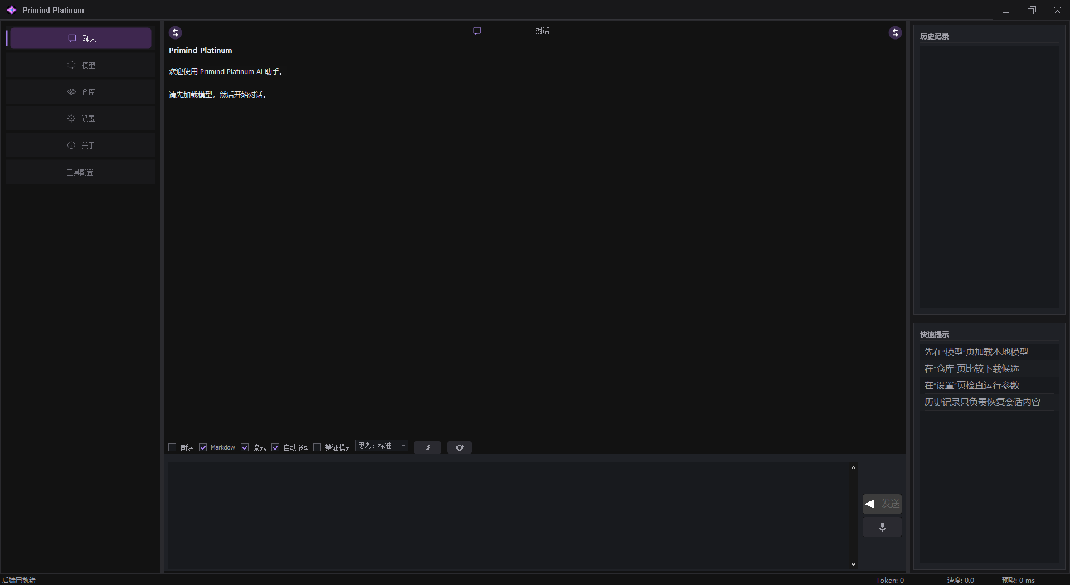1070x585 pixels.
Task: Uncheck the 流式 streaming checkbox
Action: [x=245, y=447]
